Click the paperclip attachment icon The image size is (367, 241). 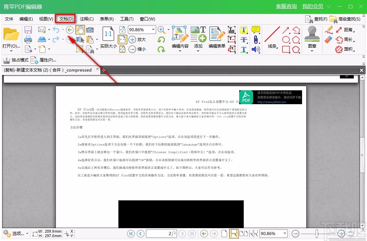[256, 39]
